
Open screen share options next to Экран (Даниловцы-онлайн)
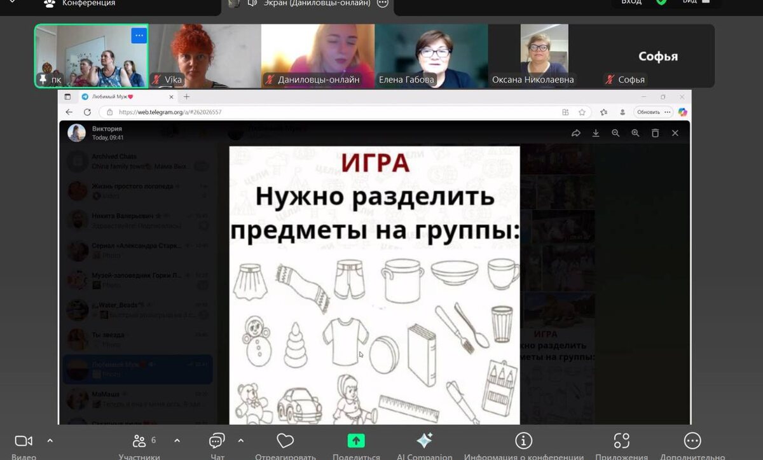pos(382,3)
